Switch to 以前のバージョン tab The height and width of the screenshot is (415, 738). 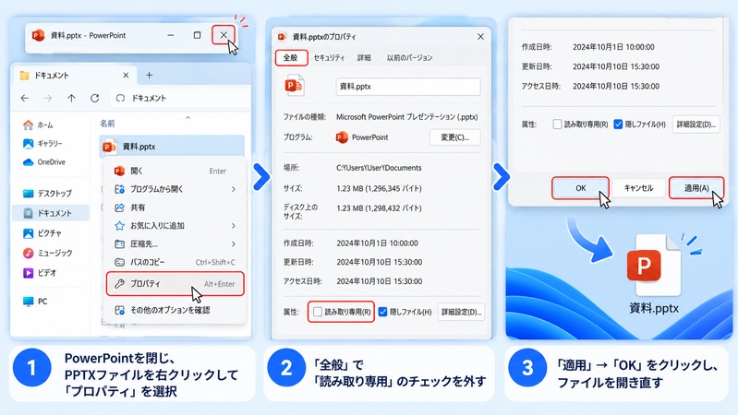(409, 58)
